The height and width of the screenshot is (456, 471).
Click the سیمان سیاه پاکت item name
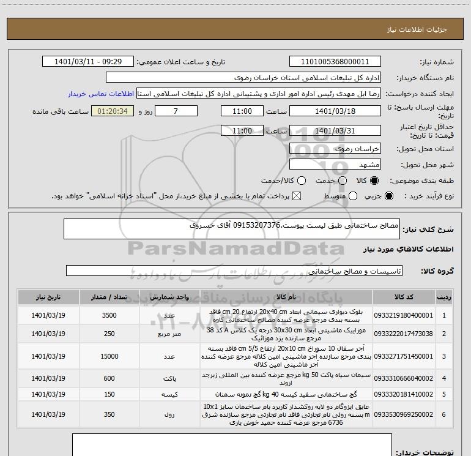(286, 379)
